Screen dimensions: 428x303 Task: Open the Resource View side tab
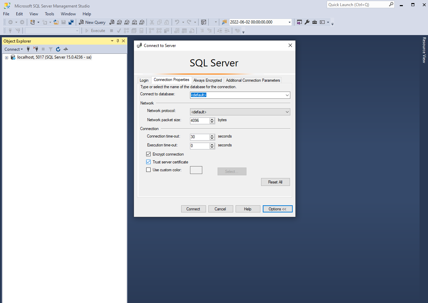coord(424,50)
